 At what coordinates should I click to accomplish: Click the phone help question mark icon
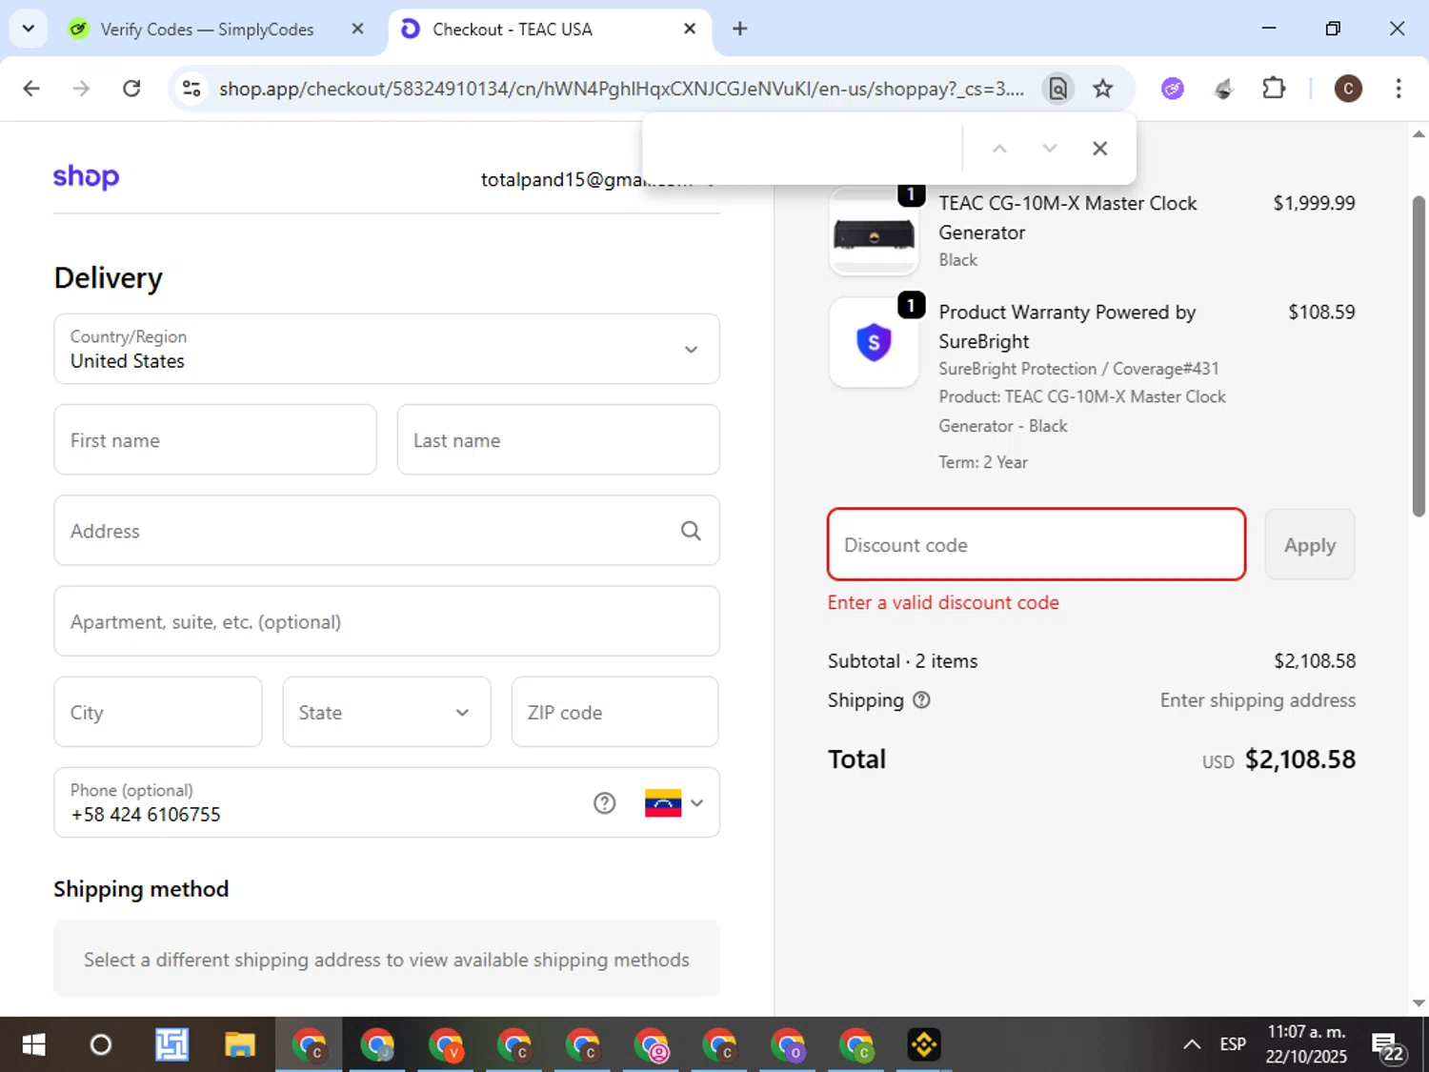(604, 803)
